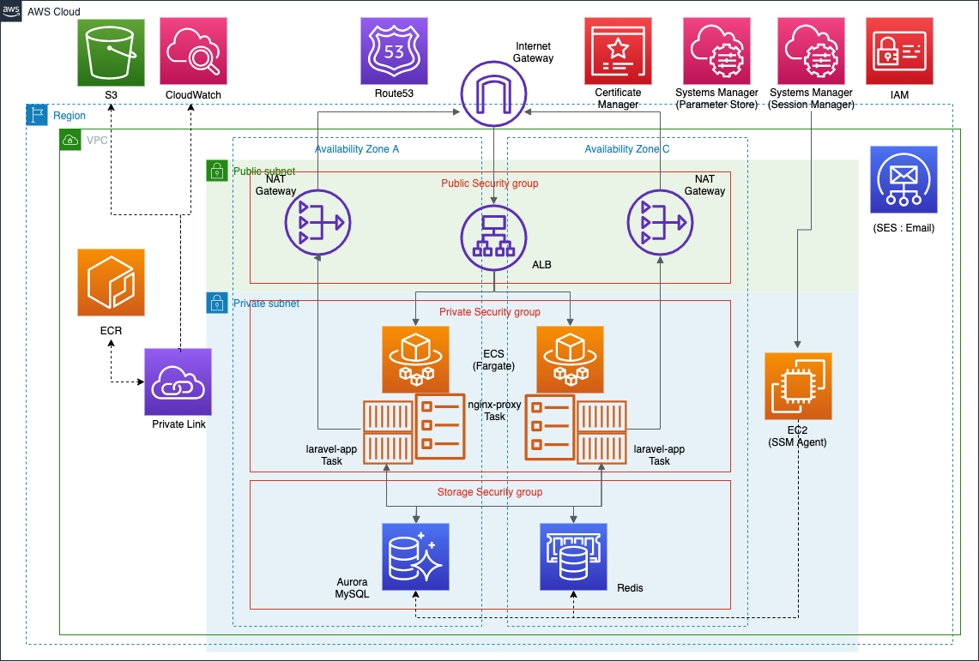Click the Certificate Manager icon

click(618, 51)
